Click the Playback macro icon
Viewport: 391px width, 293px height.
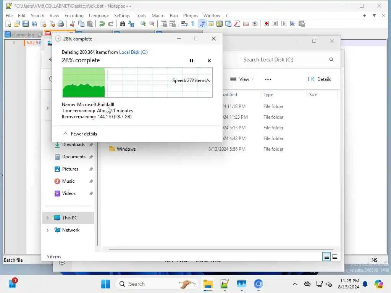(x=284, y=24)
